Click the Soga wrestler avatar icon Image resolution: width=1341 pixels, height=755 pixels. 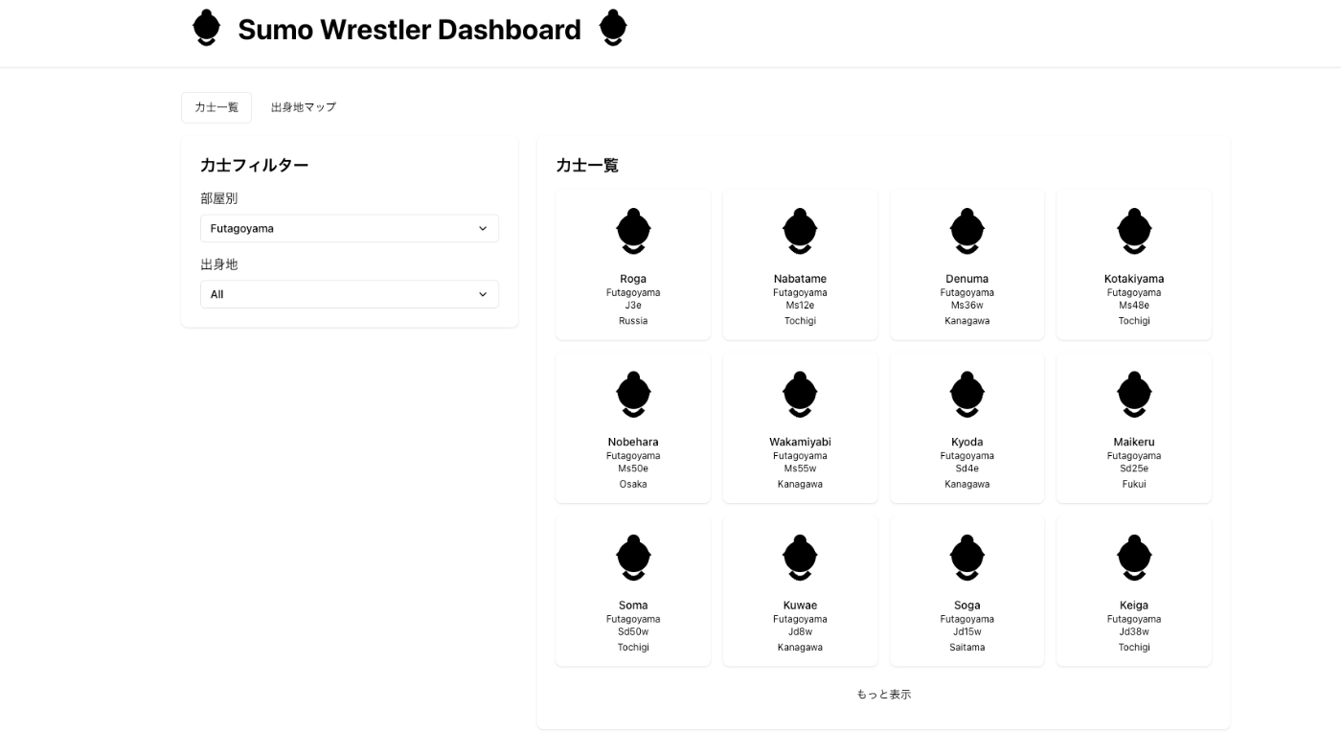tap(966, 558)
